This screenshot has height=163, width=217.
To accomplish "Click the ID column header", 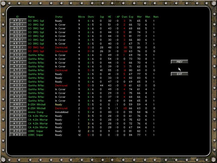I will [x=17, y=17].
